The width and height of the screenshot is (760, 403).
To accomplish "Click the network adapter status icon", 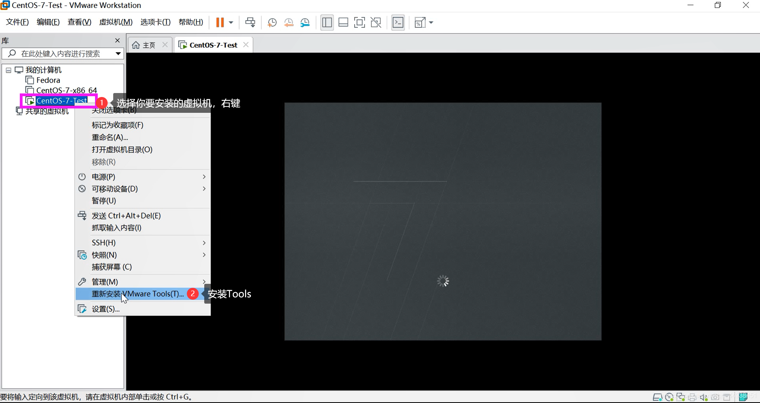I will (680, 397).
